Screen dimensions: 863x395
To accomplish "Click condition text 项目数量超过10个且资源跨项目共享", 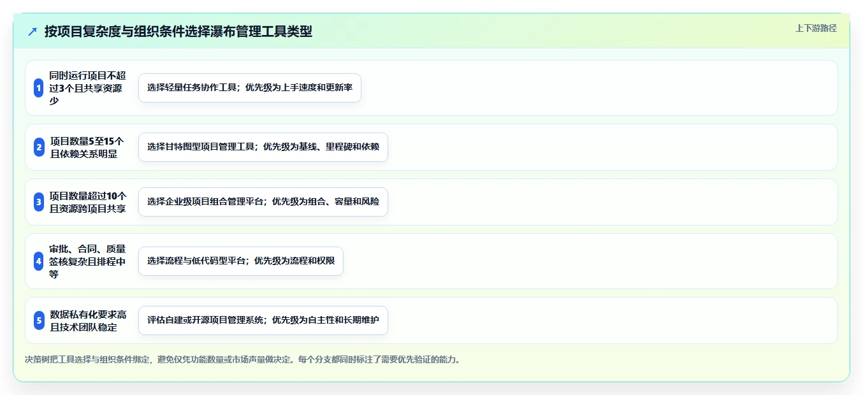I will tap(88, 202).
